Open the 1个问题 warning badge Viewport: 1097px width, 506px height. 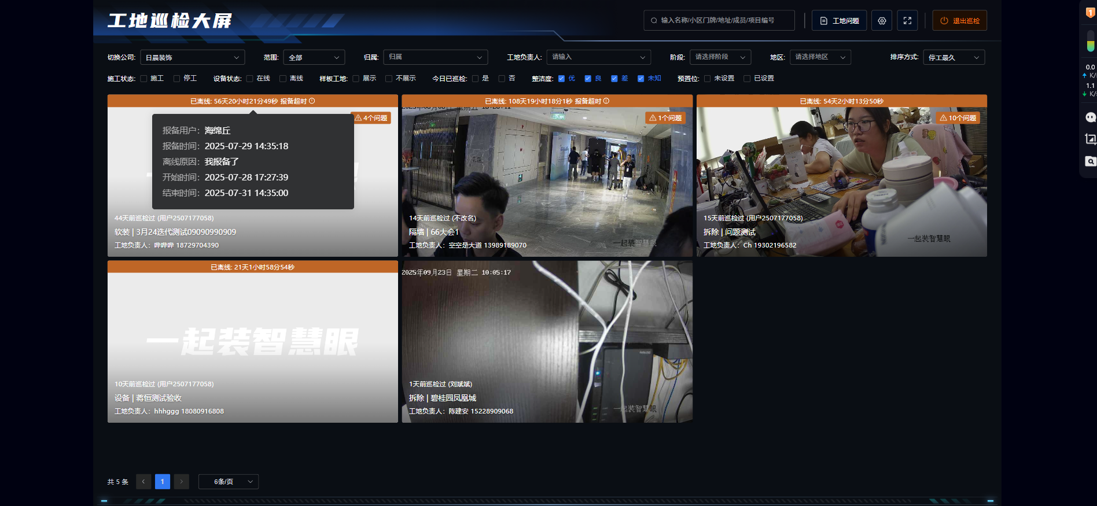(x=665, y=118)
